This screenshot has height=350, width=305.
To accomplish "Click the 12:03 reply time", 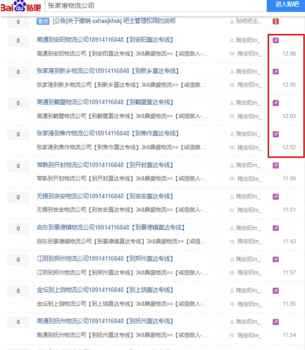I will [x=289, y=116].
